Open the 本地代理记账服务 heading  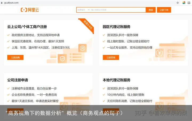click(x=117, y=80)
